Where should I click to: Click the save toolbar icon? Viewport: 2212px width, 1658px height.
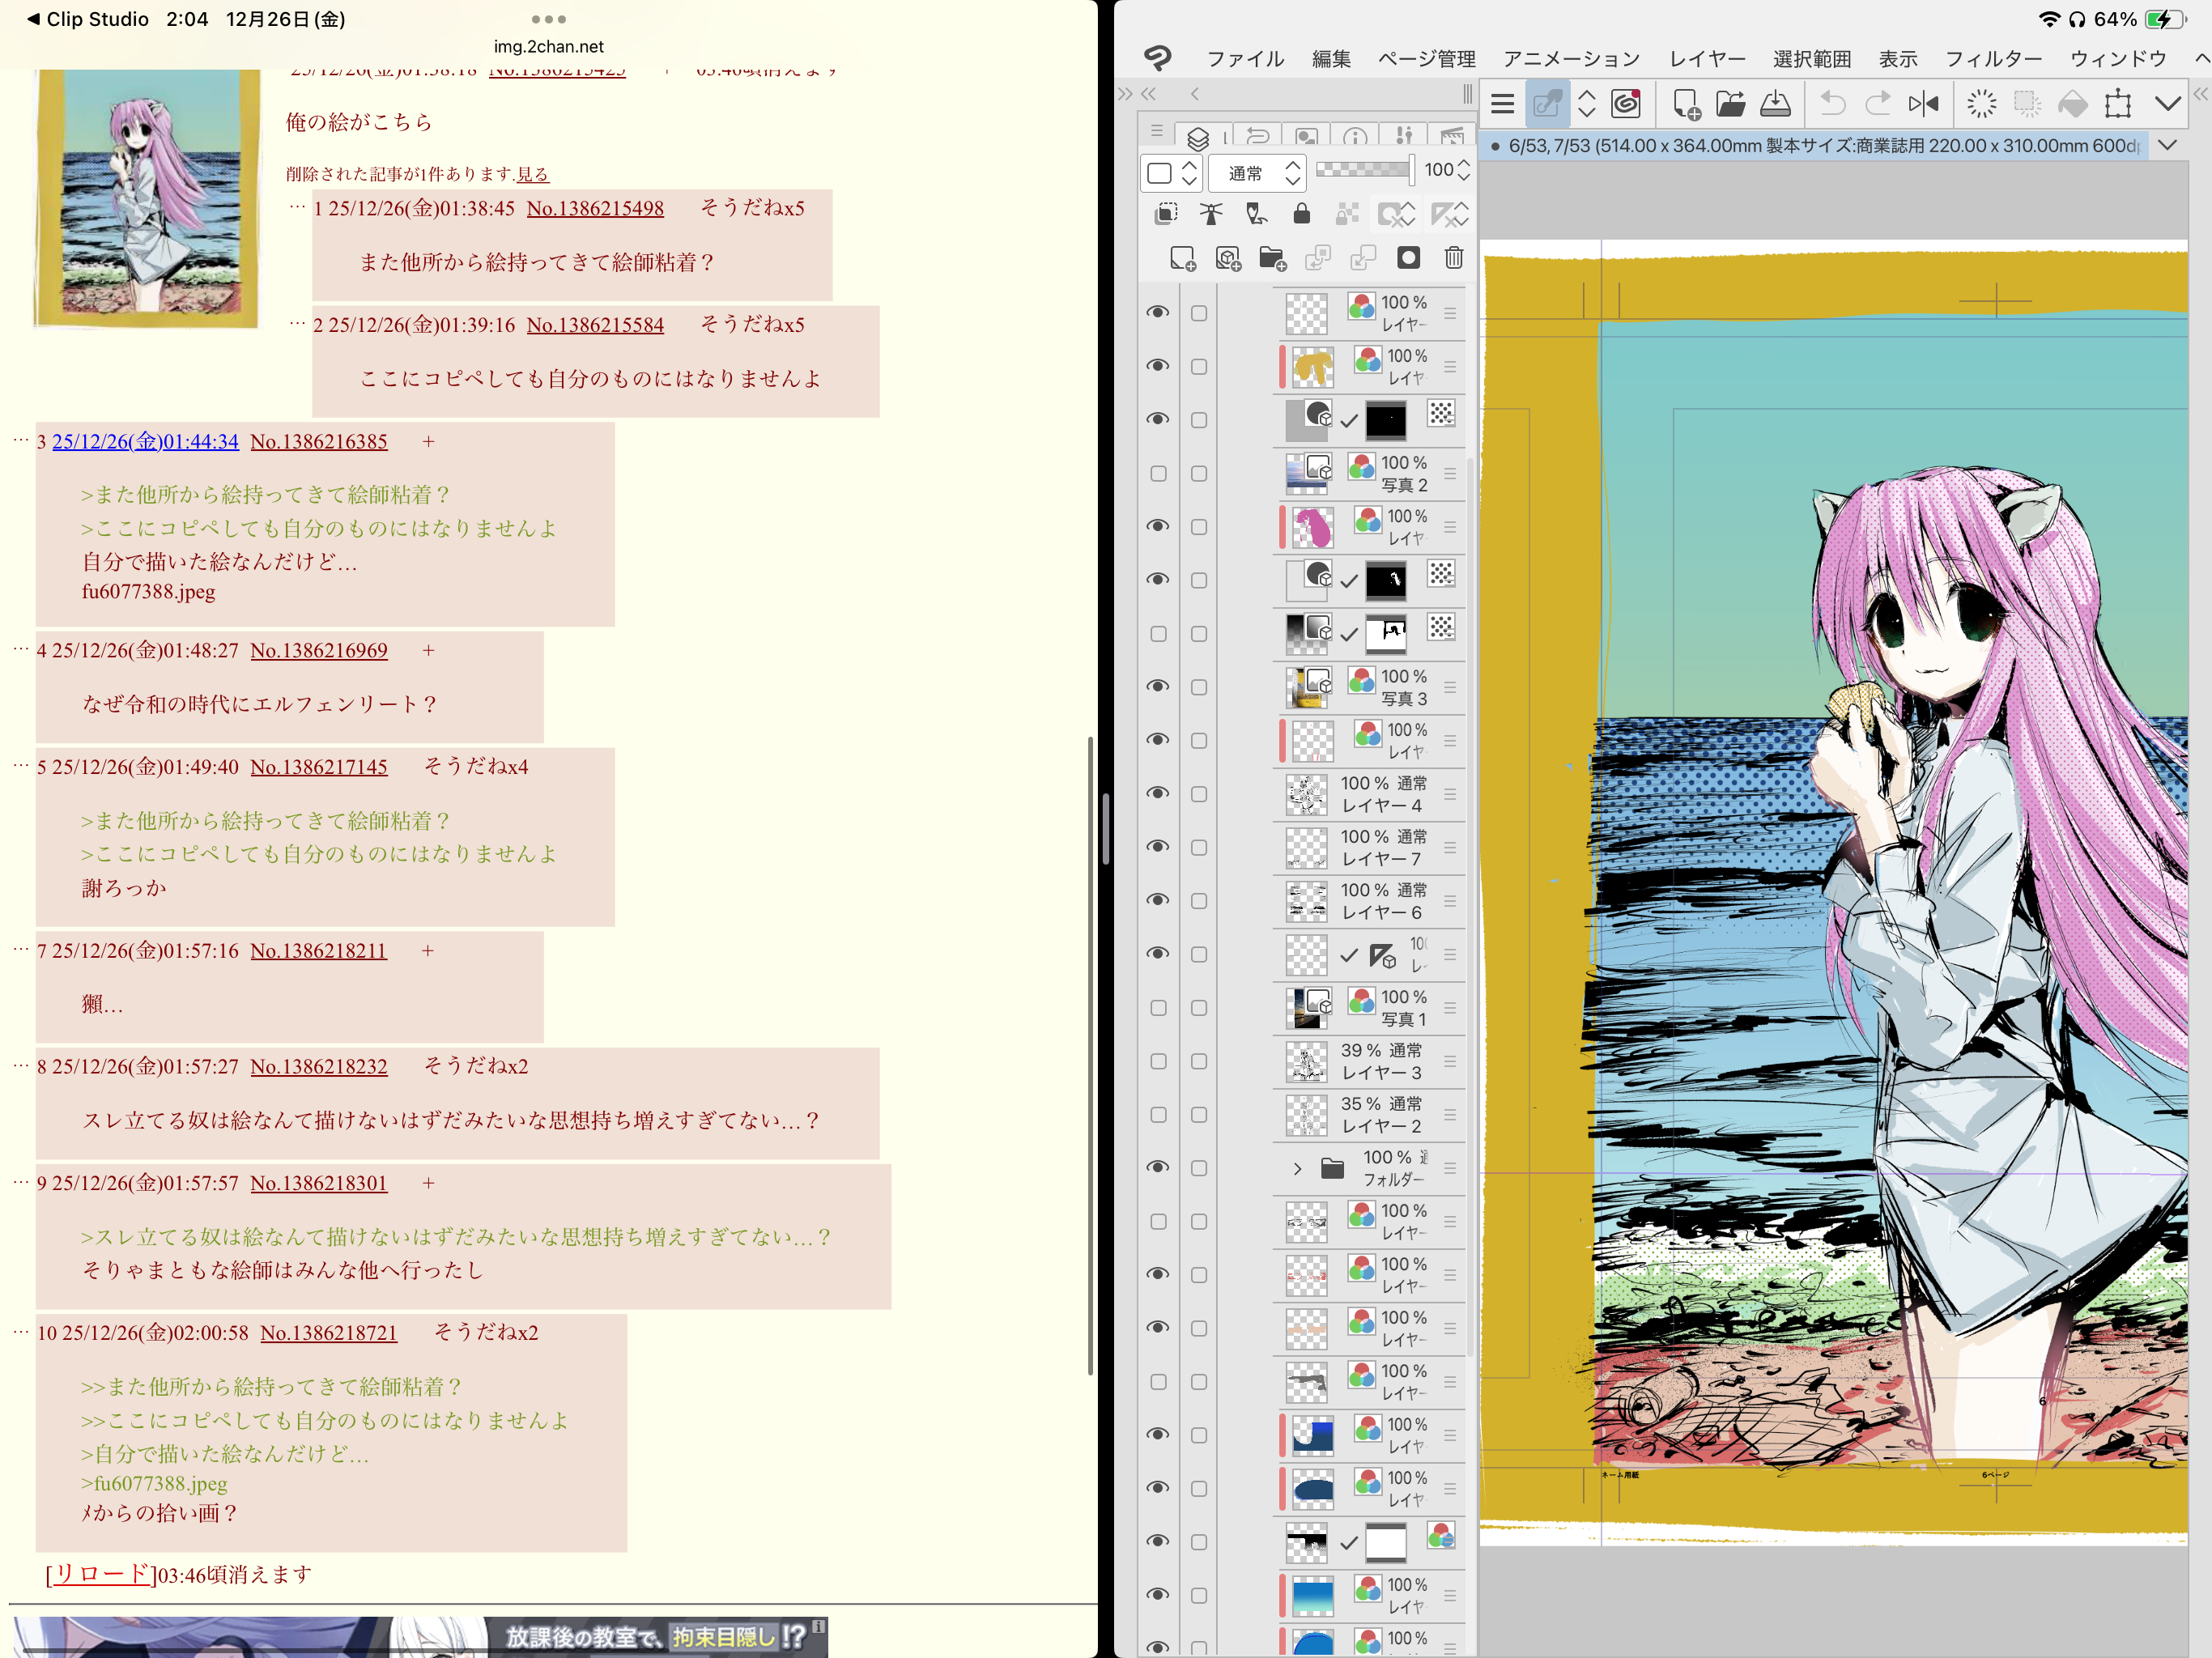point(1775,104)
